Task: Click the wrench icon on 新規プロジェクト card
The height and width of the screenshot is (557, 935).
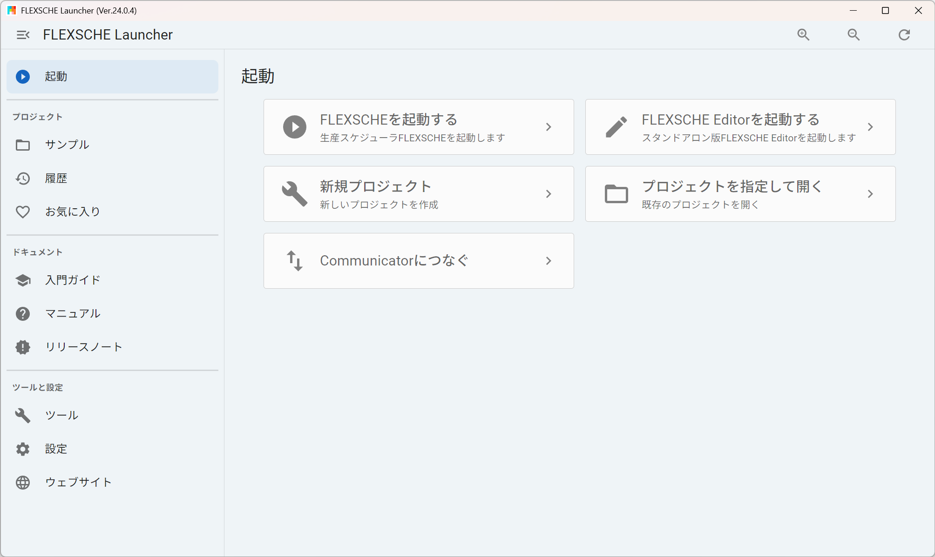Action: coord(295,194)
